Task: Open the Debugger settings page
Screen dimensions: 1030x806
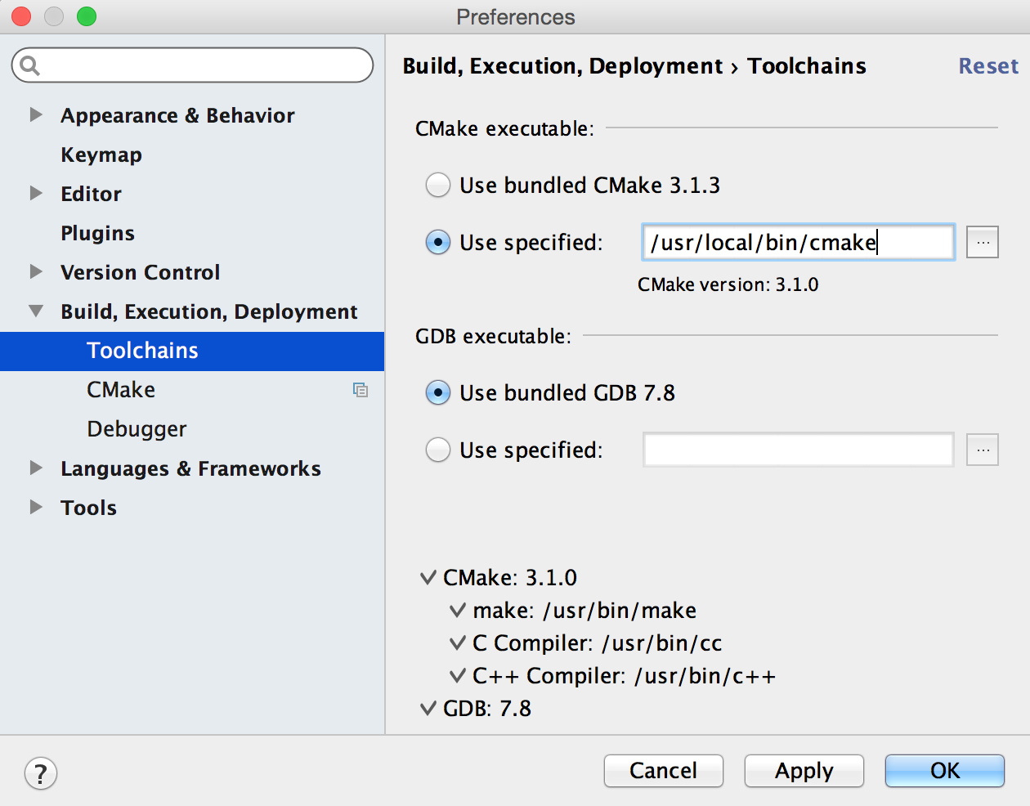Action: (x=137, y=429)
